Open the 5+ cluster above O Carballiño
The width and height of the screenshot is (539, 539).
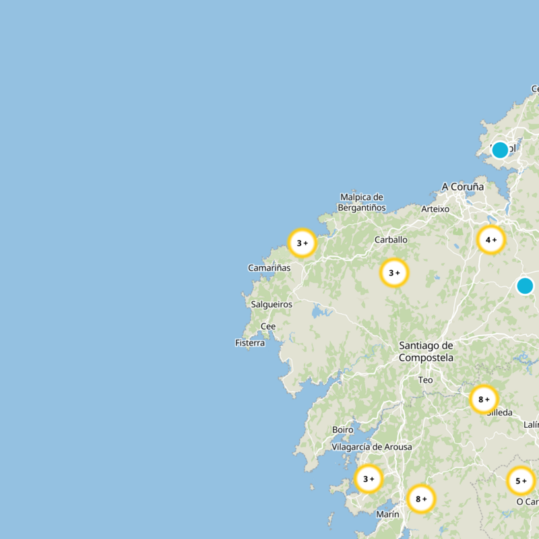tap(521, 481)
